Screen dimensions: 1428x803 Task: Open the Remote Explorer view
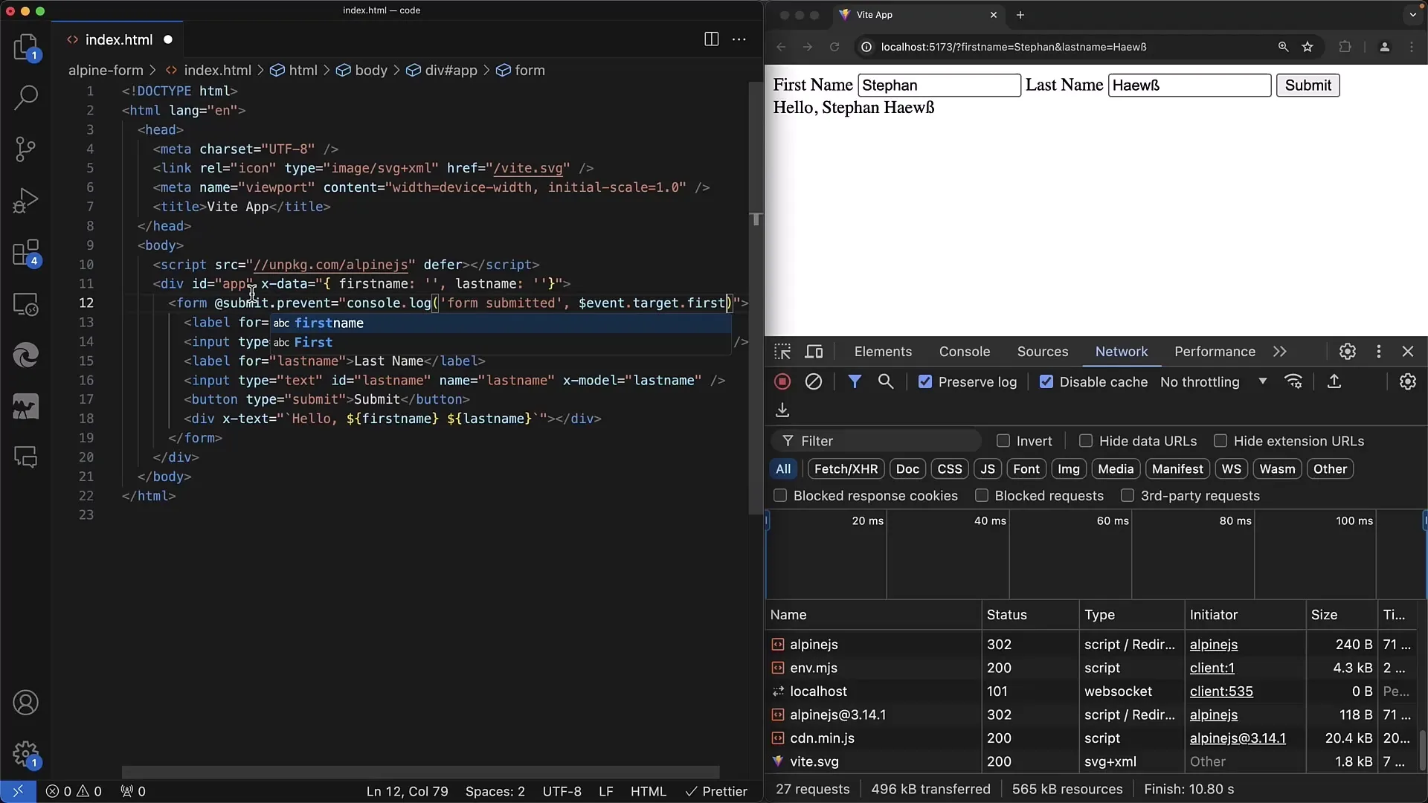tap(26, 305)
